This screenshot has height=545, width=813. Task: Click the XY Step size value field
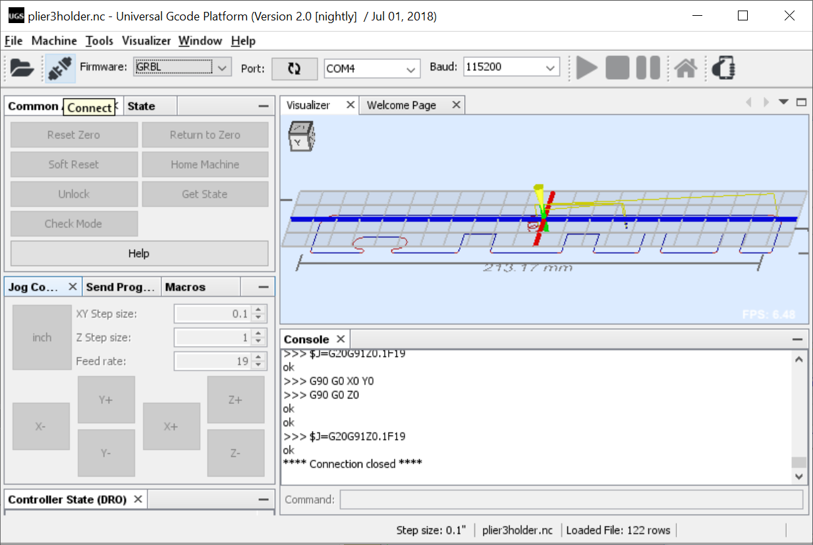213,314
